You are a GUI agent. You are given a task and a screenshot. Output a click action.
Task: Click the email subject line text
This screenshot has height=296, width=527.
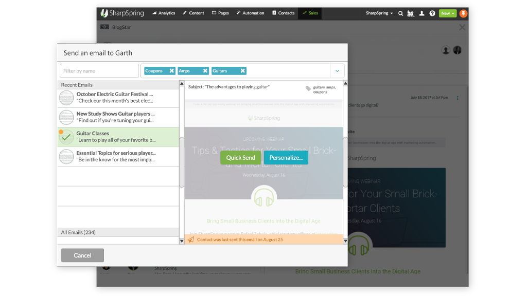click(x=229, y=86)
